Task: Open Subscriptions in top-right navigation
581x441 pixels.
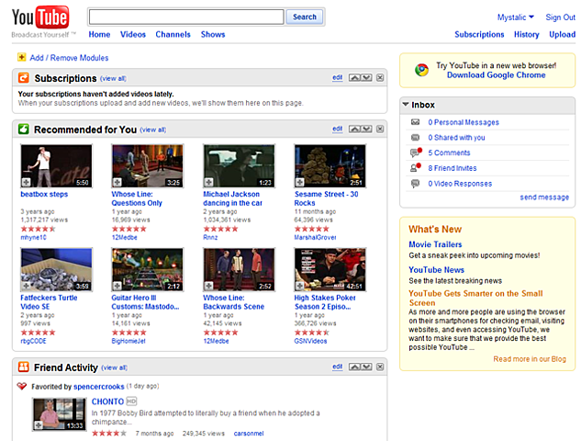Action: point(479,34)
